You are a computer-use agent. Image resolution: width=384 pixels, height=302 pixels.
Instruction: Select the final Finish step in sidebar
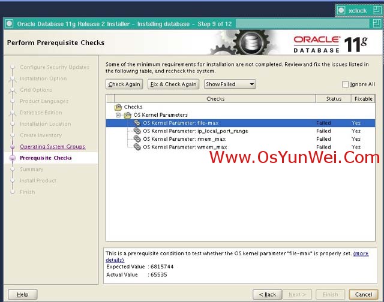click(x=27, y=192)
